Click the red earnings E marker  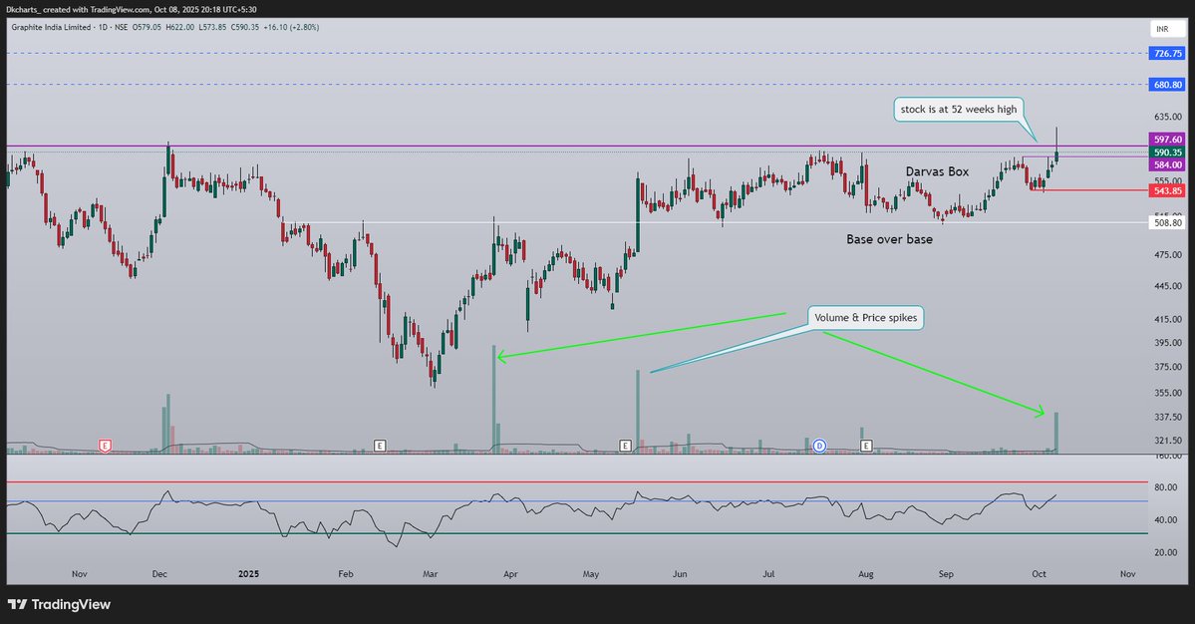pyautogui.click(x=106, y=446)
